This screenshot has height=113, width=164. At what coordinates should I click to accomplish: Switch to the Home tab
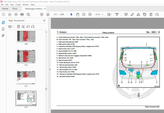point(5,9)
